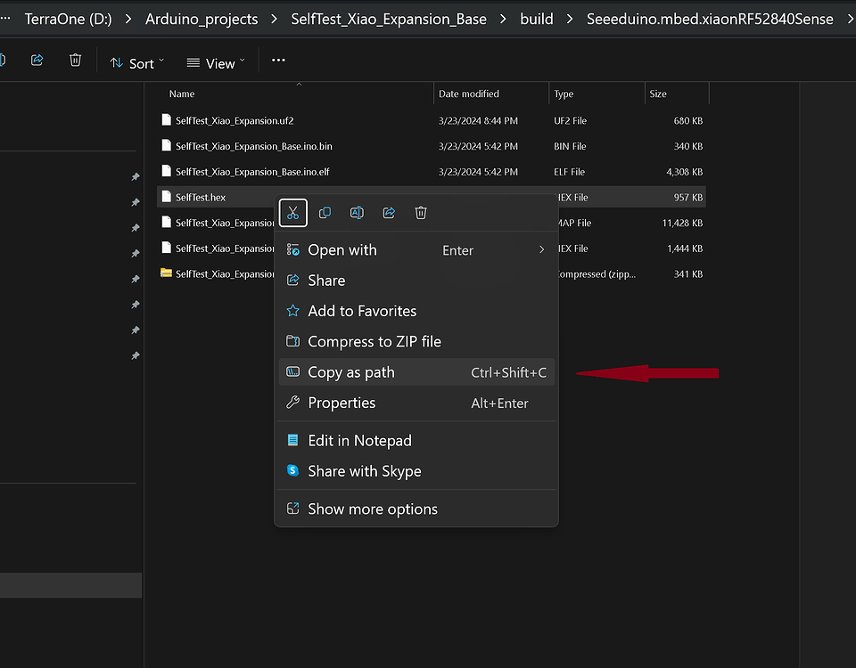The height and width of the screenshot is (668, 856).
Task: Select Edit in Notepad
Action: tap(416, 440)
